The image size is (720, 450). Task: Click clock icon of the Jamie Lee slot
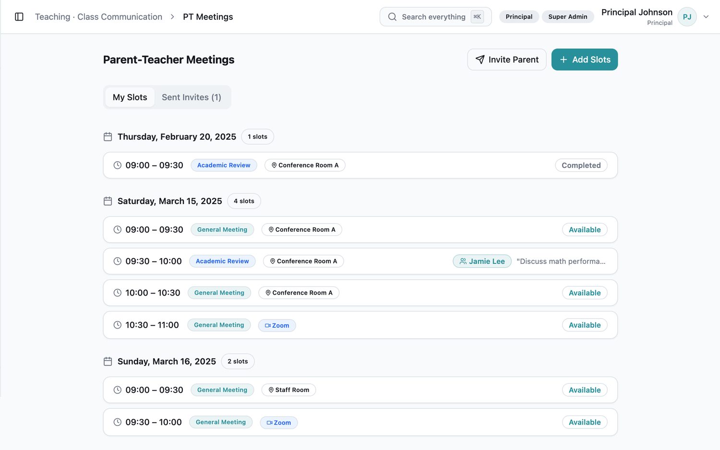(x=117, y=261)
